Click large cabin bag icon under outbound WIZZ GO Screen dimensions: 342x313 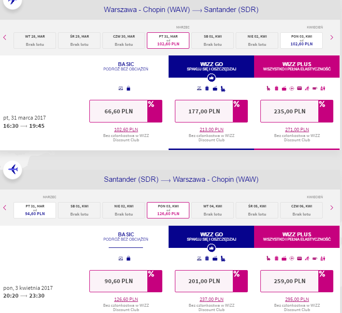click(215, 88)
